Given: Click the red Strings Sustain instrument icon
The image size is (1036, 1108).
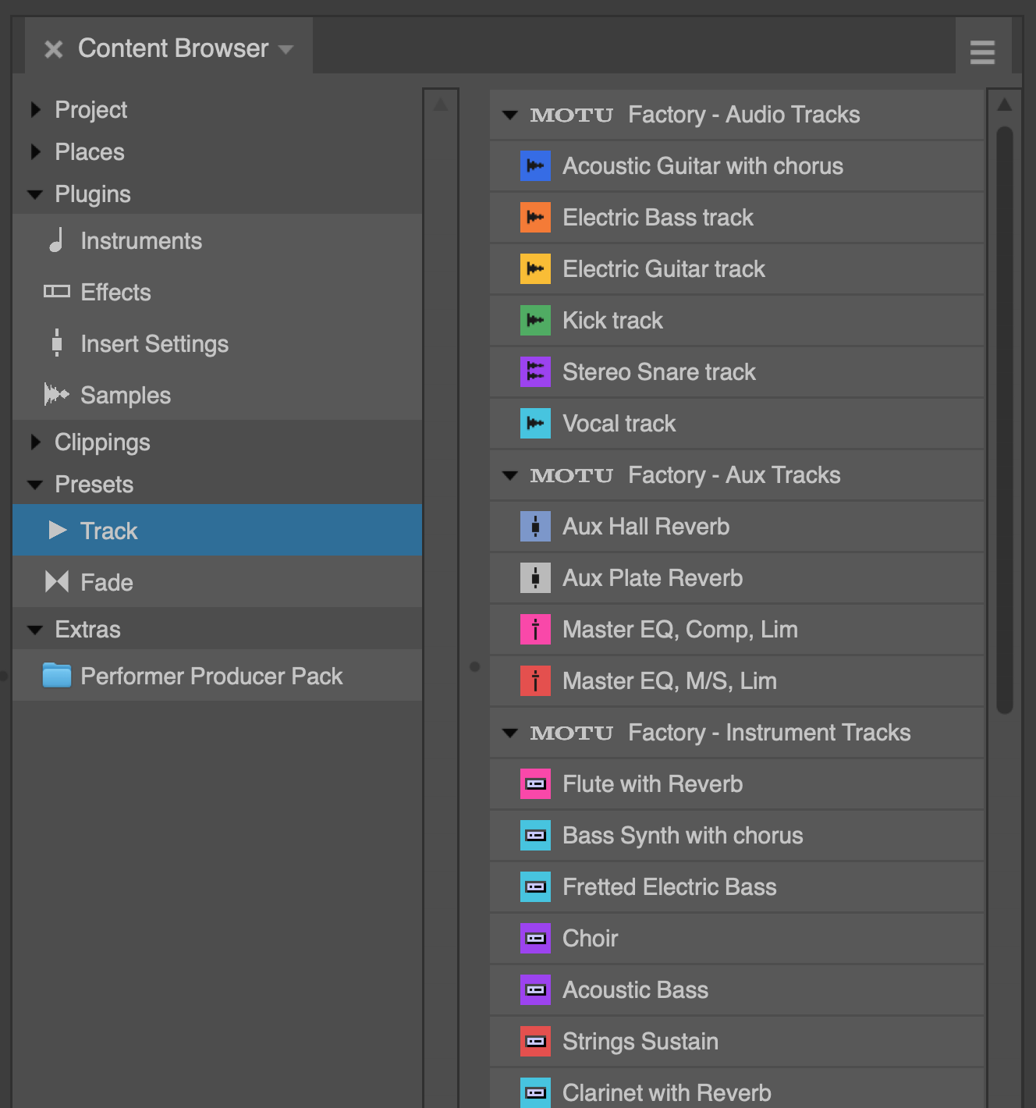Looking at the screenshot, I should 535,1041.
